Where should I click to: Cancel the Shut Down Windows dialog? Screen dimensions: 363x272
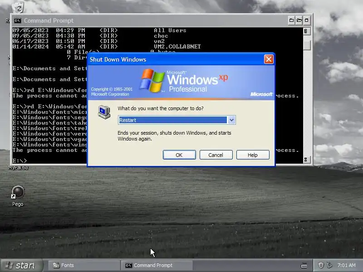[x=216, y=155]
